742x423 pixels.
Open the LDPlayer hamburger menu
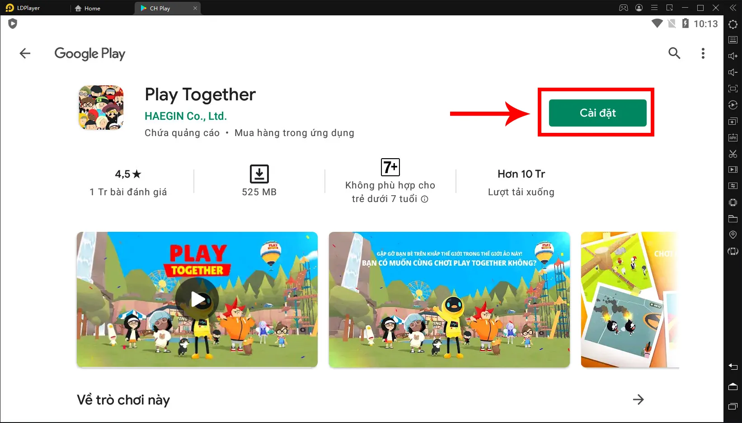pyautogui.click(x=654, y=8)
